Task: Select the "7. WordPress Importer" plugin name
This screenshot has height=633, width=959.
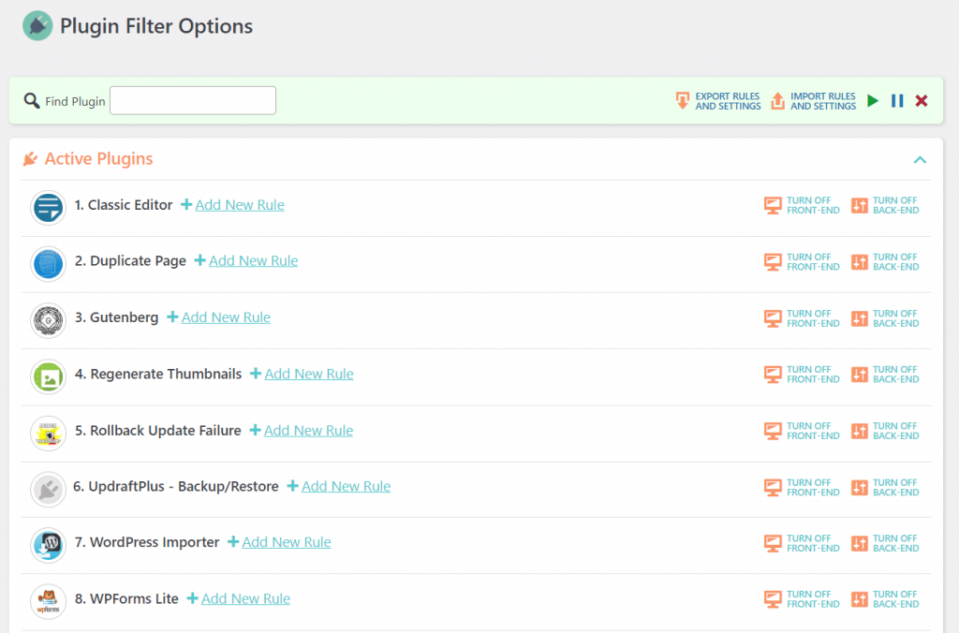Action: [147, 542]
